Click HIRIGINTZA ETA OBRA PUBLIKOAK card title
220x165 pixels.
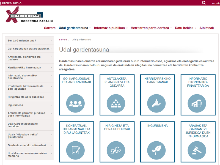pyautogui.click(x=117, y=127)
